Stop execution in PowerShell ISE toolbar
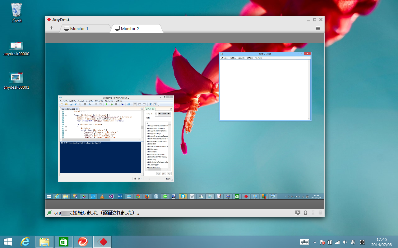Viewport: 398px width, 248px height. [x=116, y=104]
